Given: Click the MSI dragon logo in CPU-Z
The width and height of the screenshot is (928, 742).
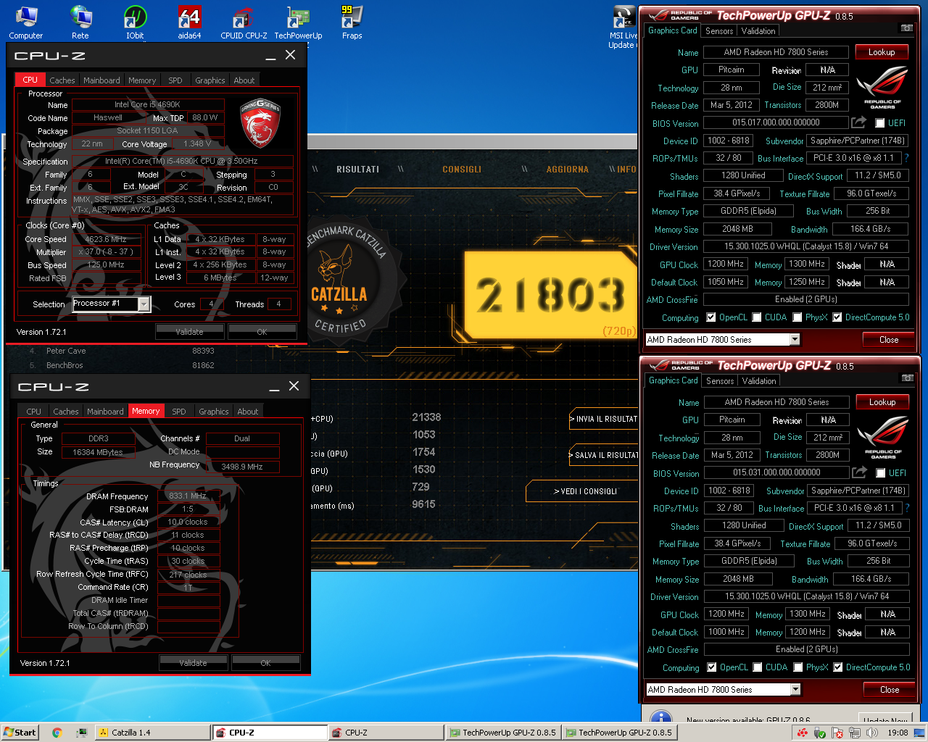Looking at the screenshot, I should 260,122.
